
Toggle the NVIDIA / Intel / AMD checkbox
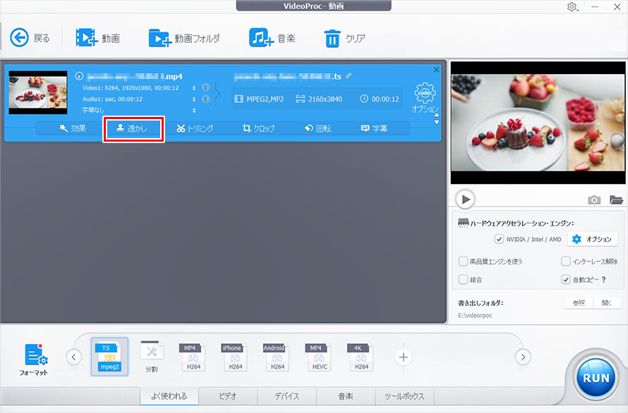coord(499,240)
